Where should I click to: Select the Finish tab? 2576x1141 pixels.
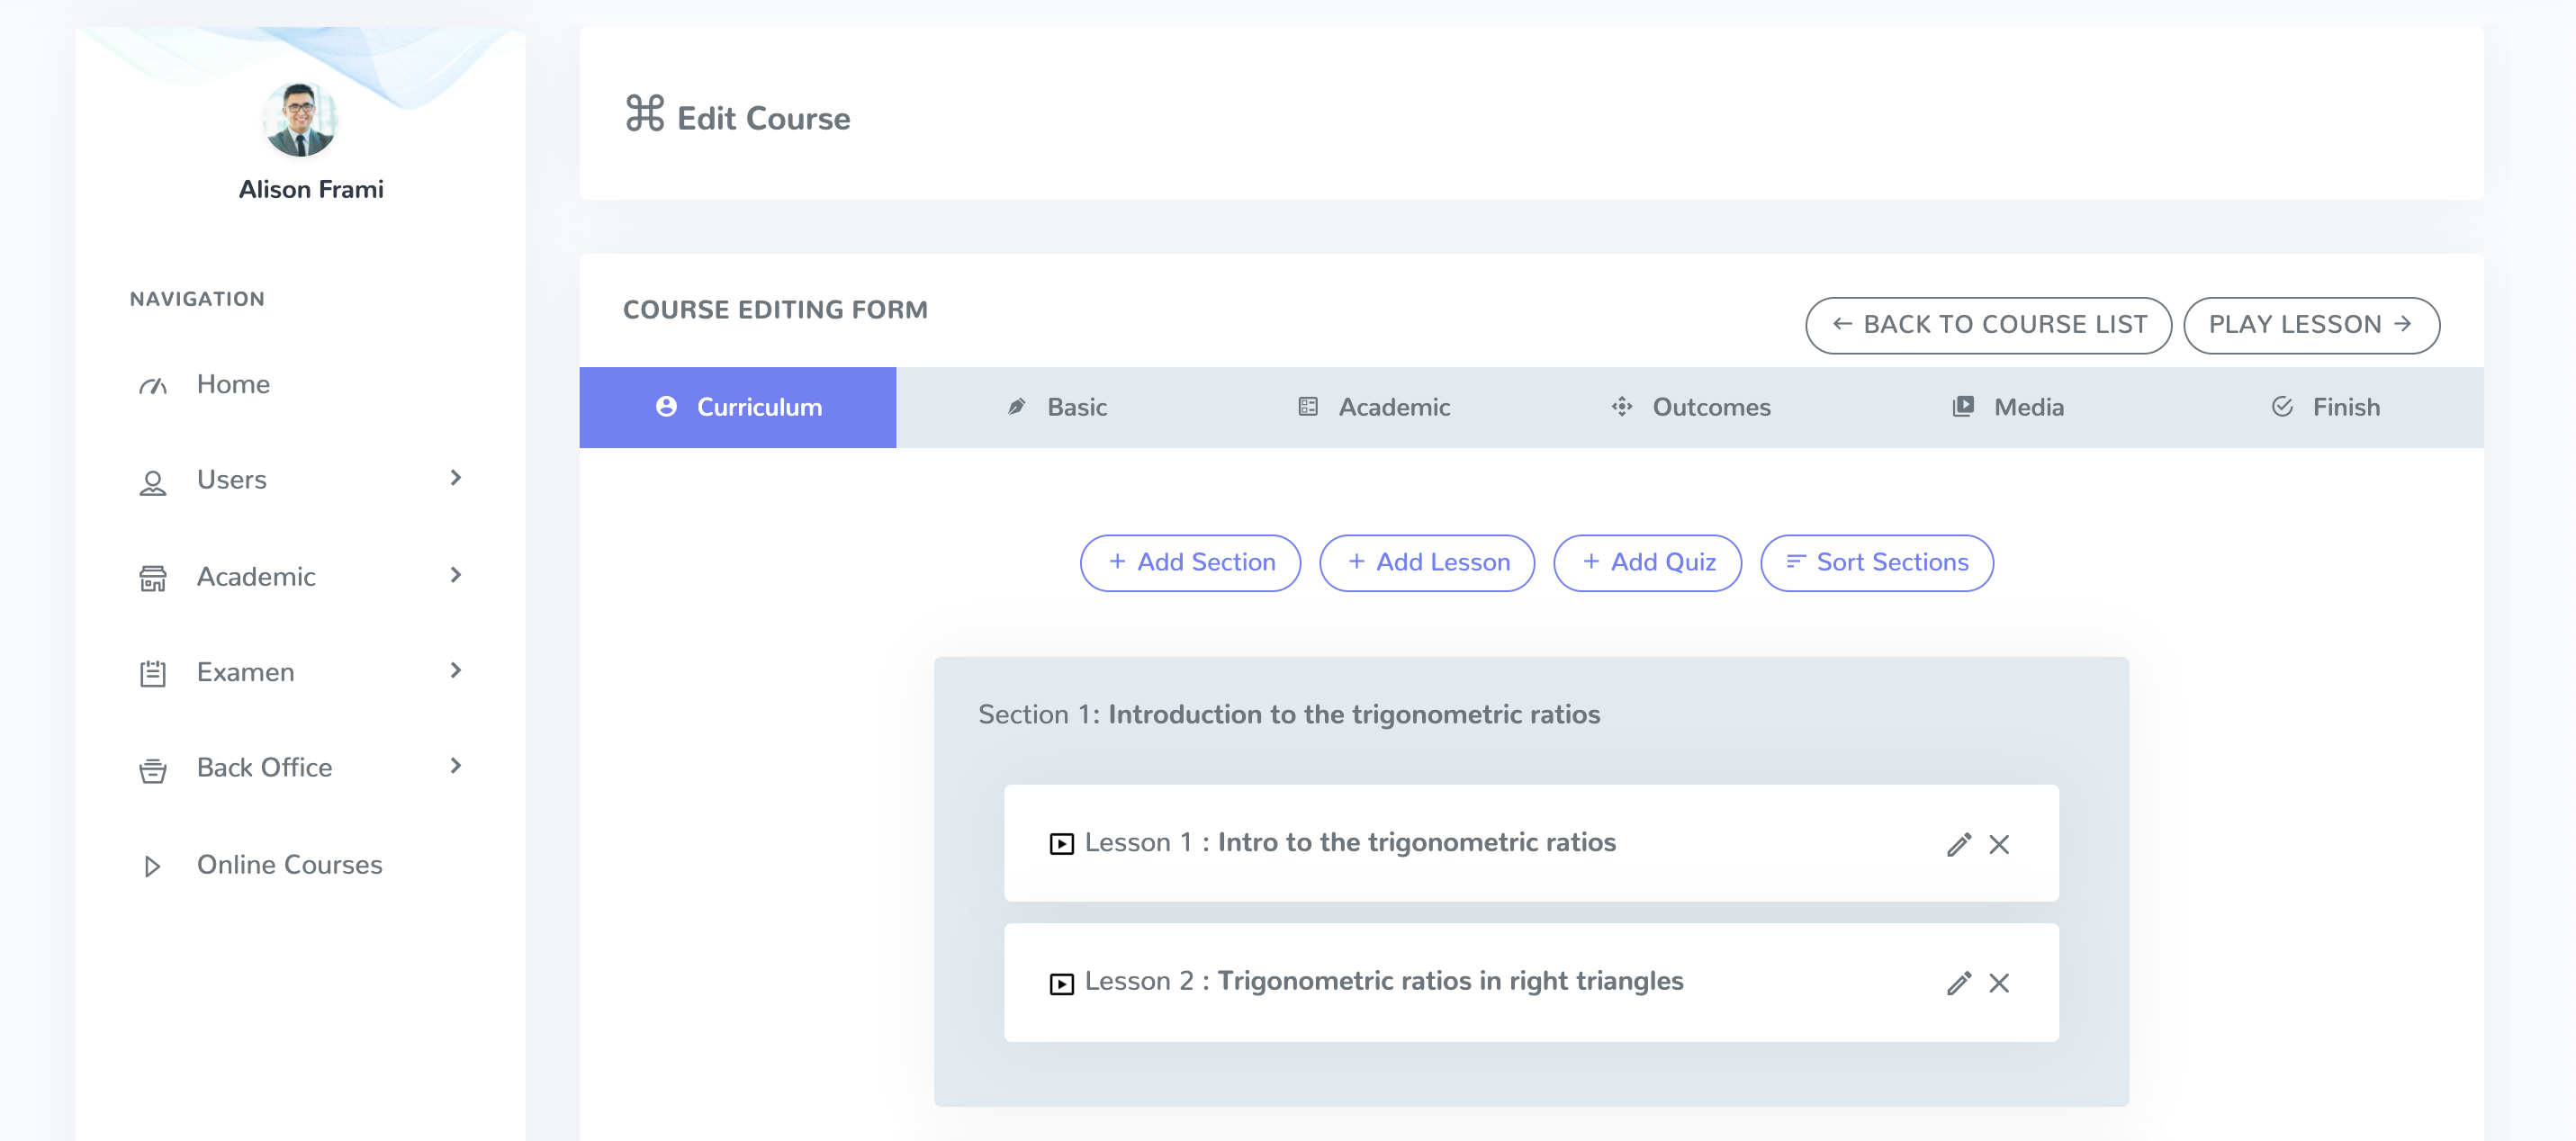click(2325, 407)
